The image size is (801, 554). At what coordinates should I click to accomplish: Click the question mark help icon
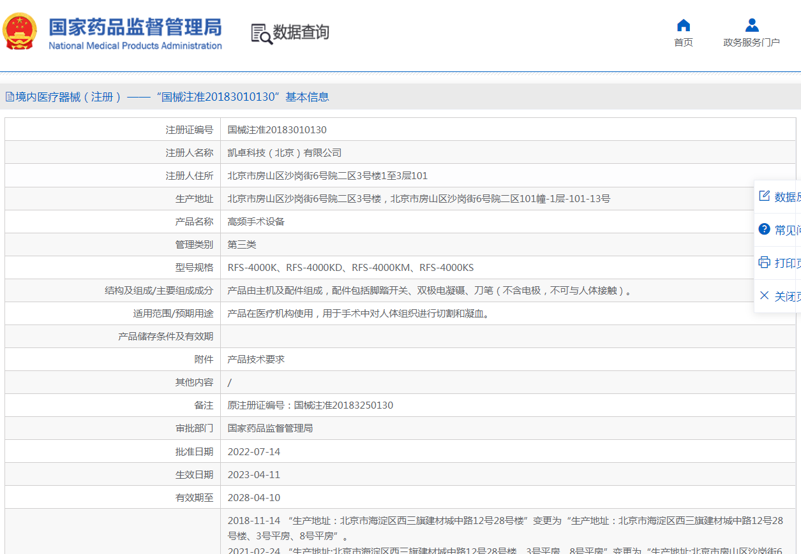764,229
